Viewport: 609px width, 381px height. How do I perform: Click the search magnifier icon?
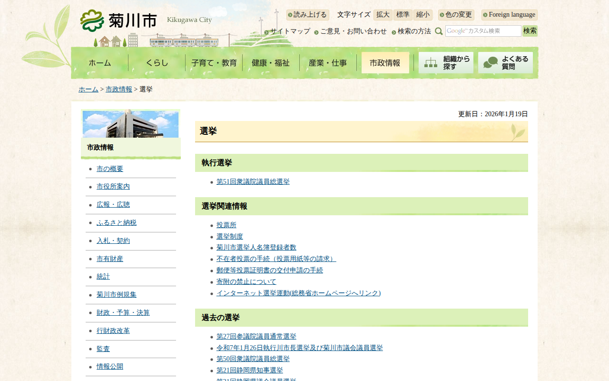(x=439, y=31)
